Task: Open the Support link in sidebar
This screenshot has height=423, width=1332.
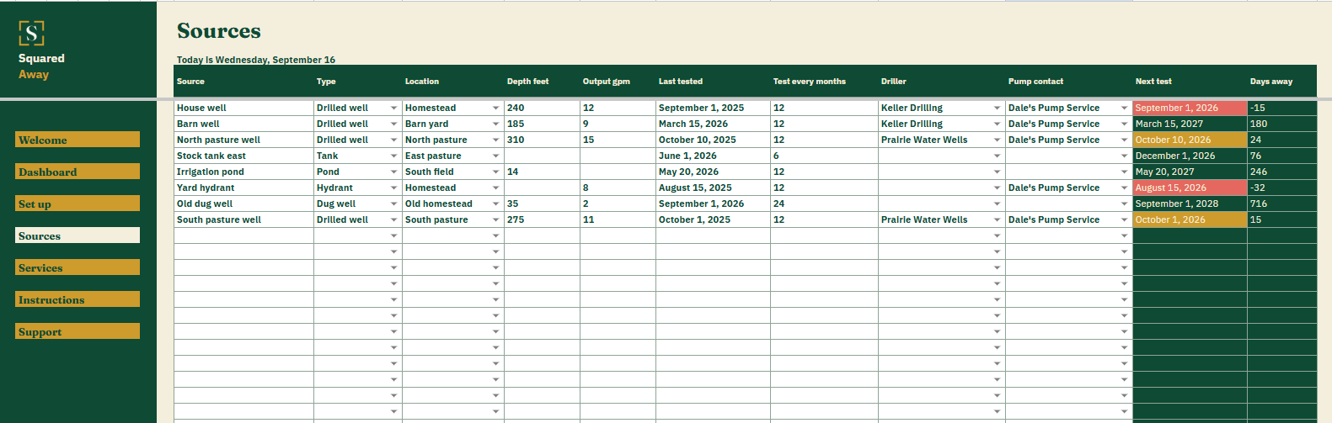Action: (78, 331)
